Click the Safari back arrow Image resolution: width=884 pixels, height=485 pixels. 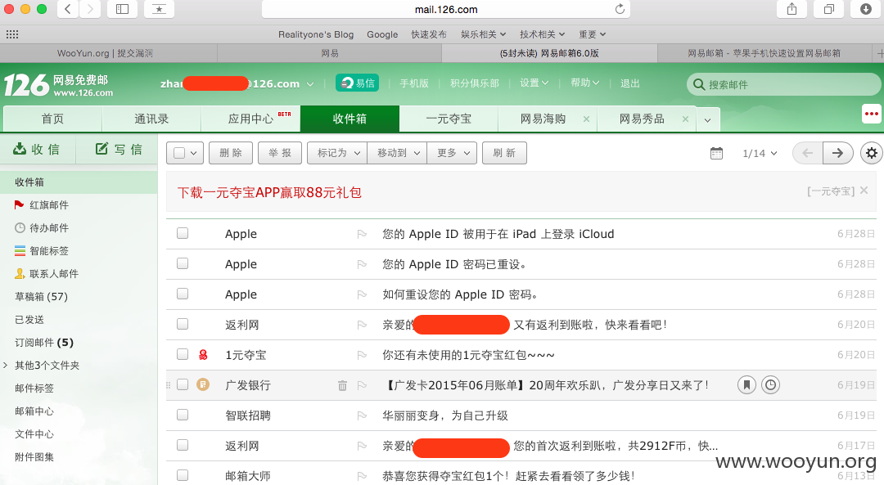point(68,9)
